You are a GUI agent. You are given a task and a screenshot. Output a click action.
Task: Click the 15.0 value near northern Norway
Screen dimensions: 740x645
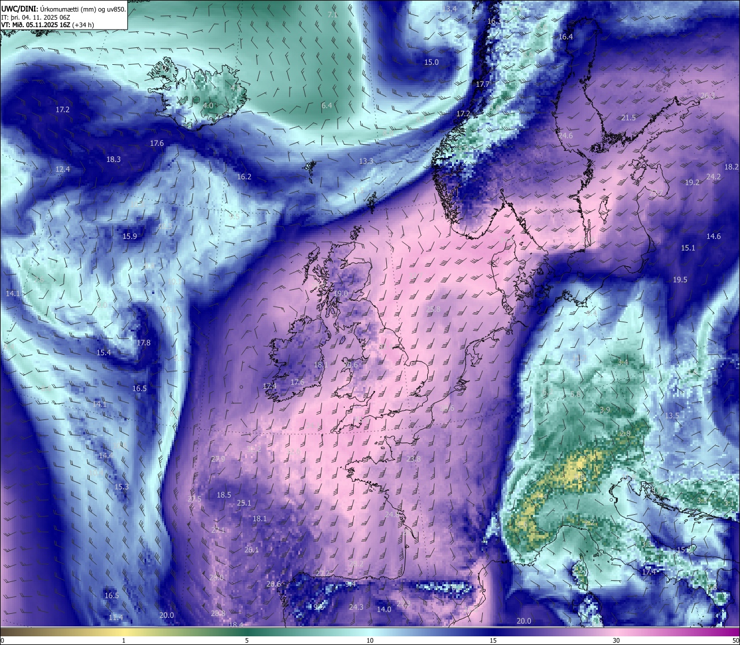point(431,62)
